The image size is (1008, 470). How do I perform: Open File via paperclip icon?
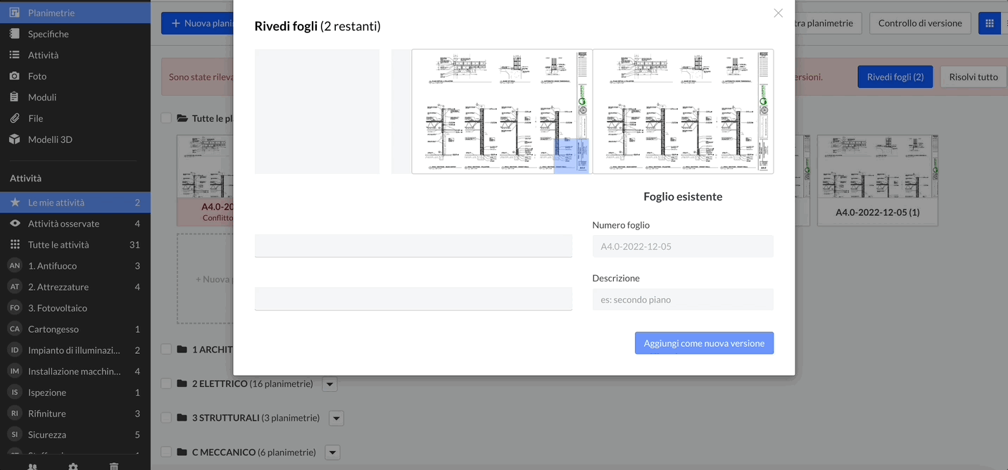(14, 118)
